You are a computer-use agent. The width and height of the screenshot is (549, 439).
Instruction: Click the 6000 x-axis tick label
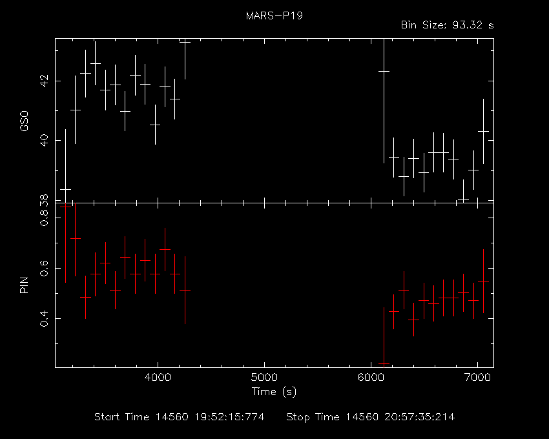pyautogui.click(x=371, y=377)
